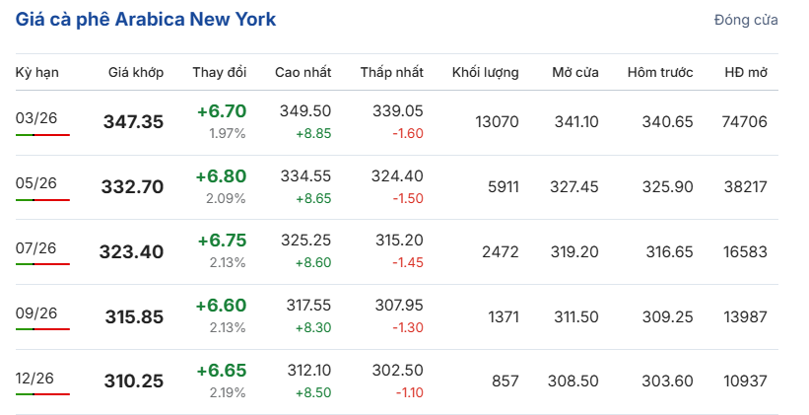Select the 07/26 contract row label
Screen dimensions: 809x415
[36, 247]
